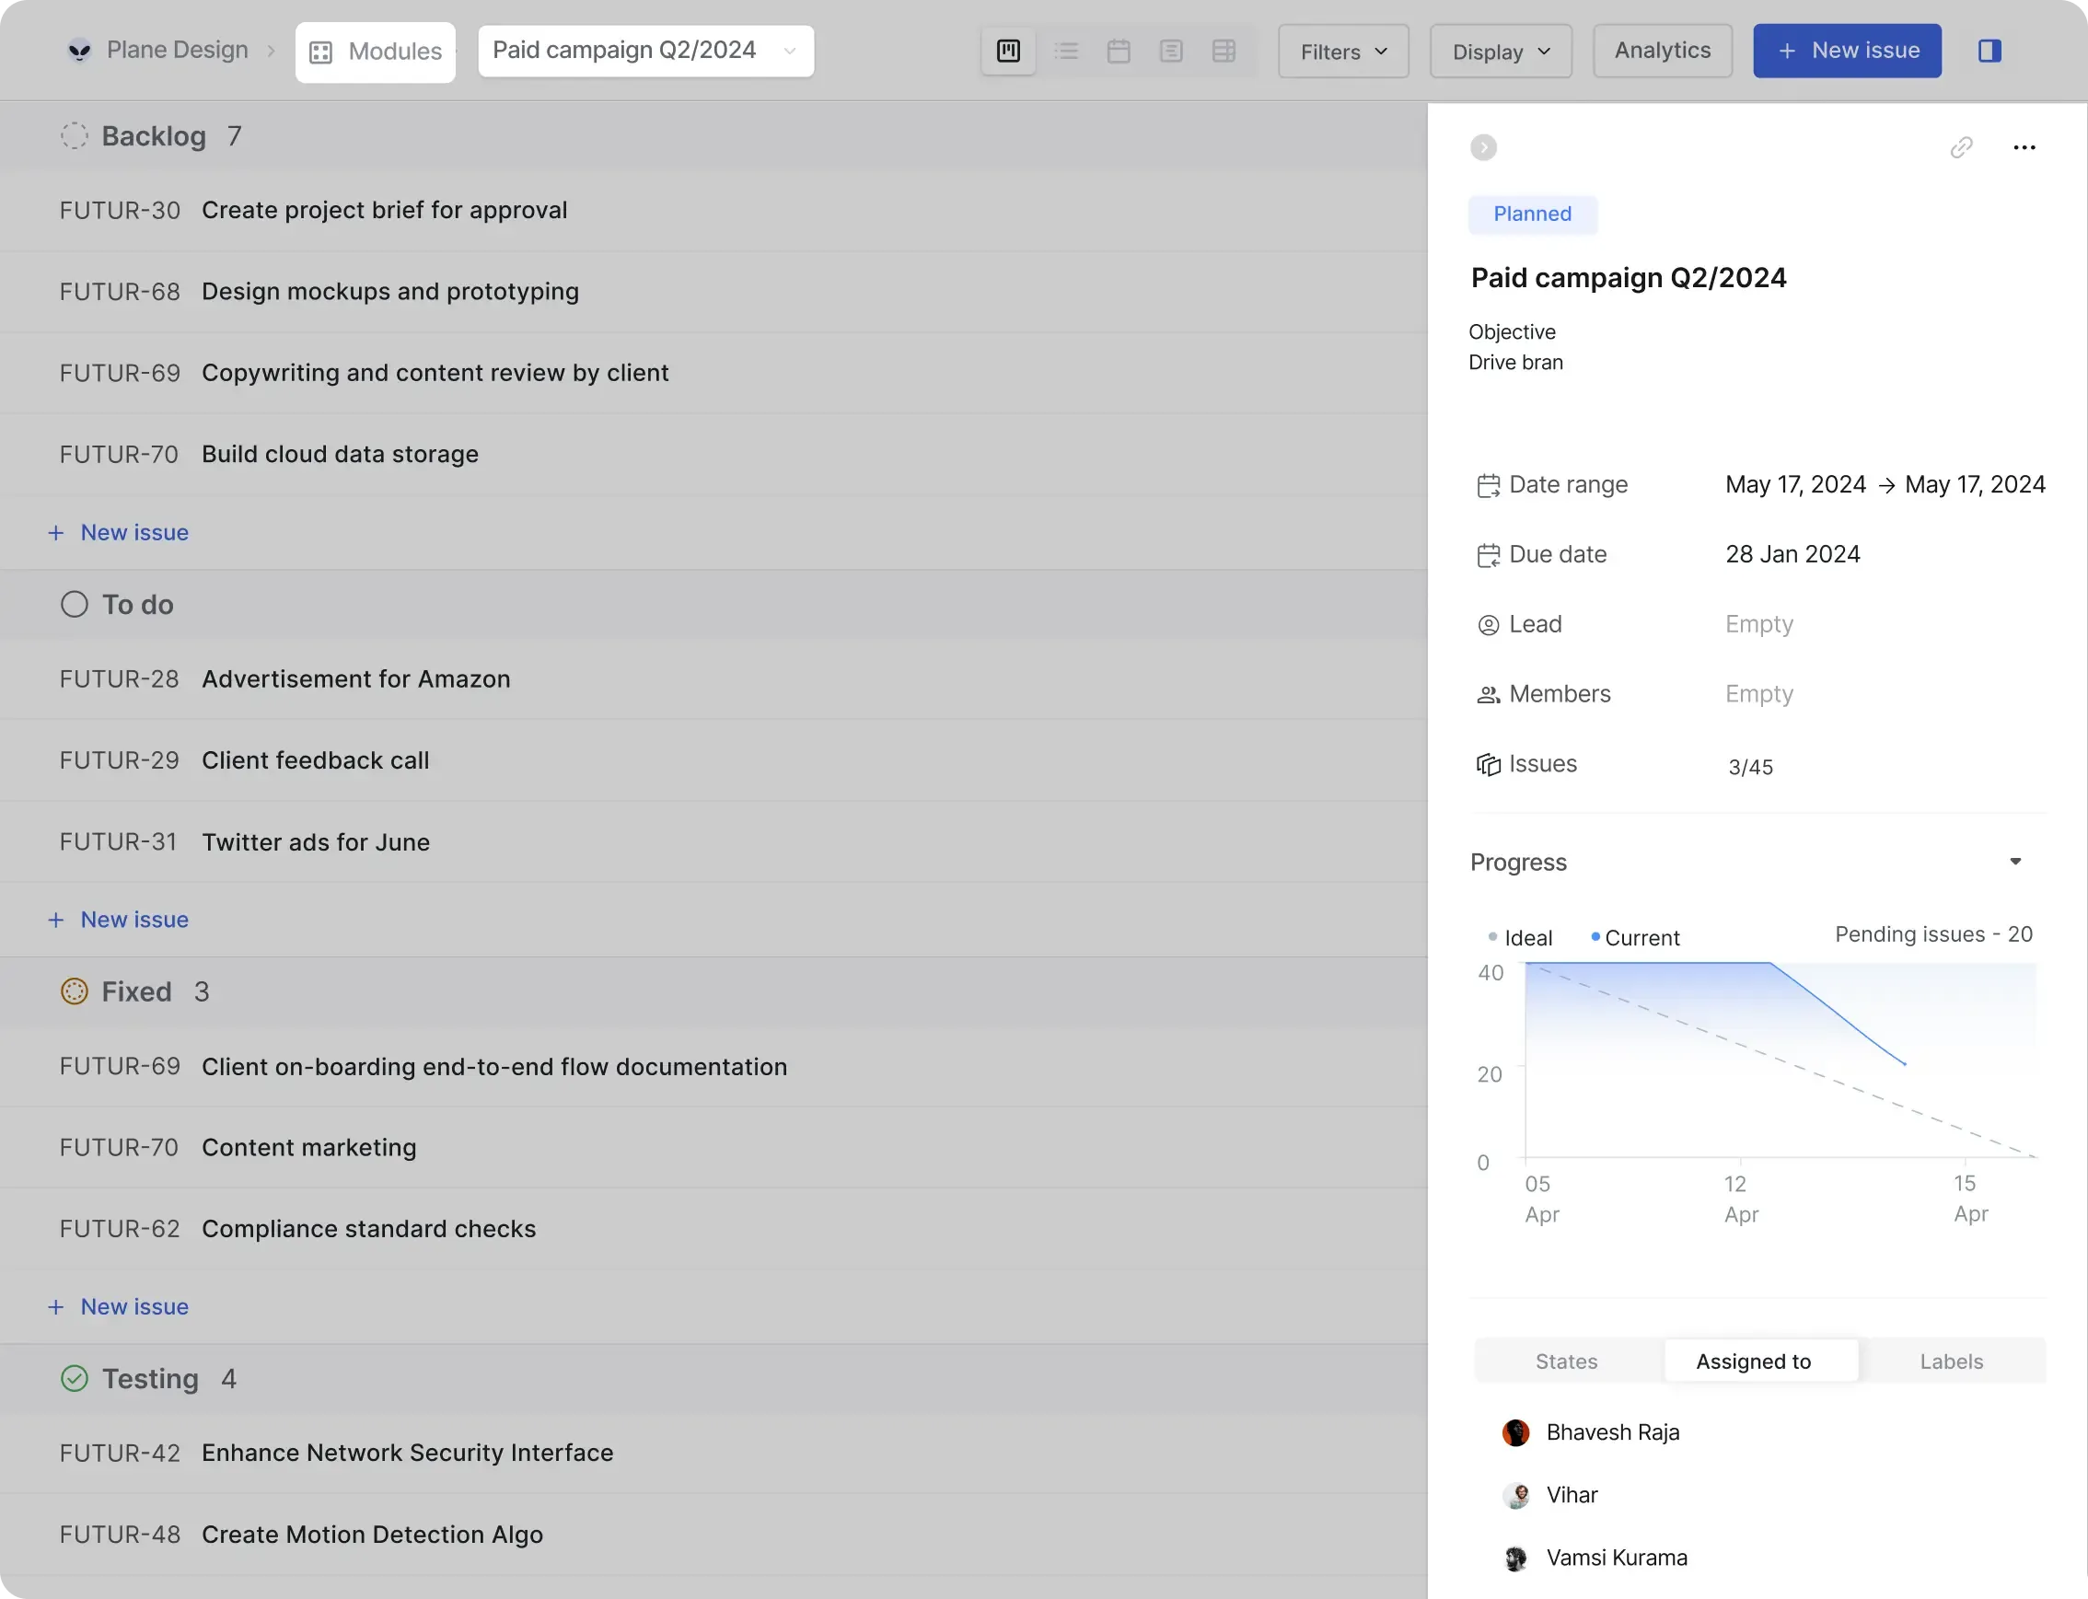Open the module's three-dot options menu
The width and height of the screenshot is (2088, 1599).
tap(2024, 147)
